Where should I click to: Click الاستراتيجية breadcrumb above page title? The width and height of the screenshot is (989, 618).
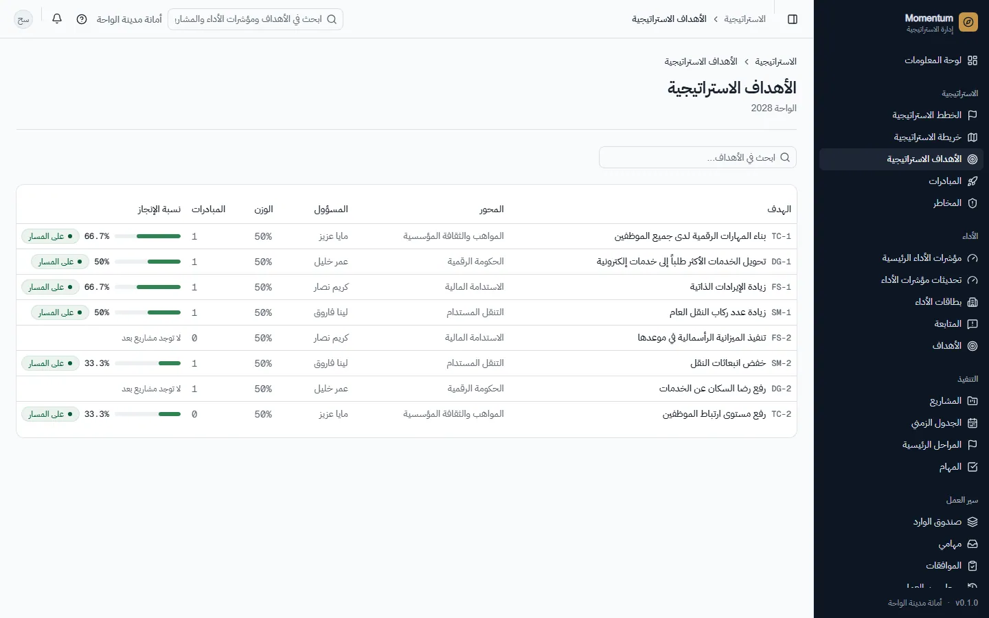tap(775, 62)
